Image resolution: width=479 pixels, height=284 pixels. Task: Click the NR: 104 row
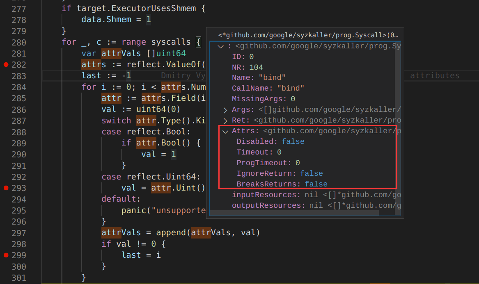point(247,67)
